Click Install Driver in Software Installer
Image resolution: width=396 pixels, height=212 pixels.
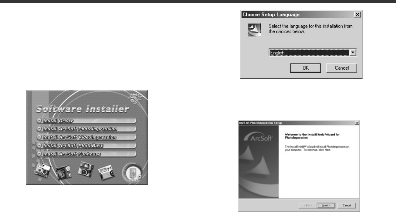coord(86,120)
